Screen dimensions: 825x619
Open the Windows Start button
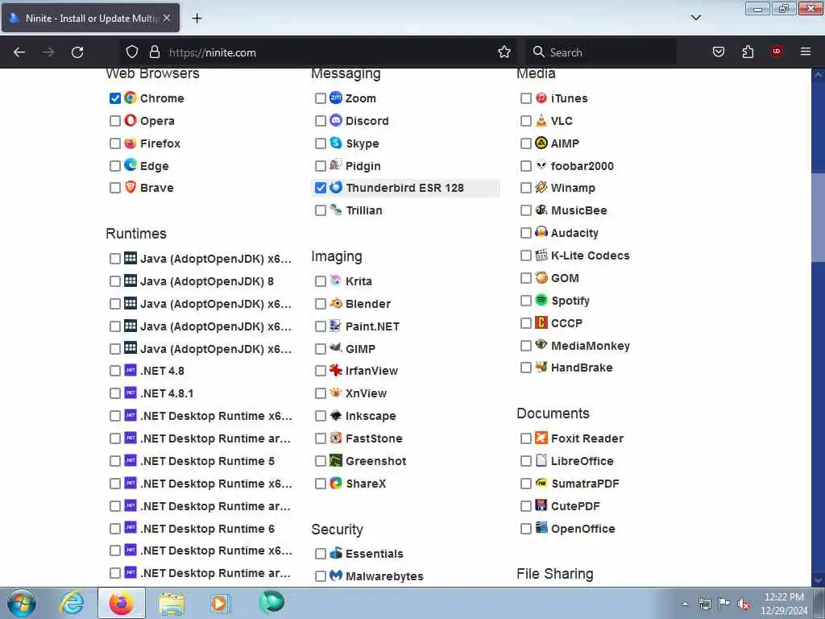click(22, 603)
